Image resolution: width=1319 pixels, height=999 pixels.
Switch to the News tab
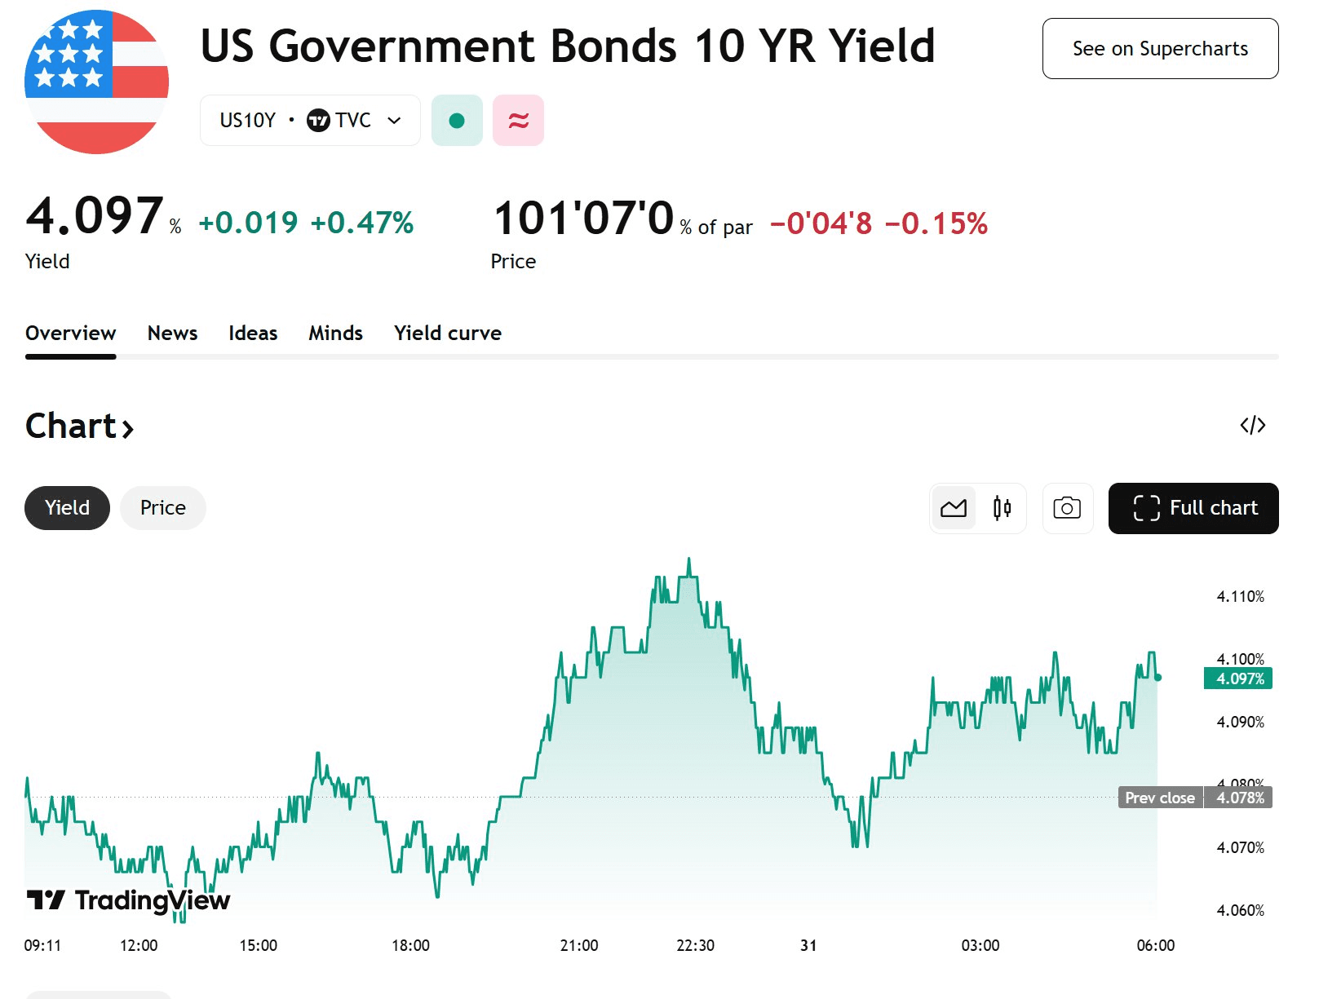(x=172, y=333)
